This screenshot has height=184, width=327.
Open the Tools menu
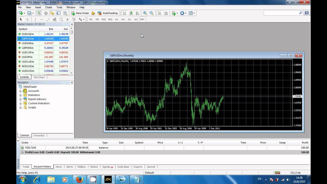pyautogui.click(x=59, y=7)
